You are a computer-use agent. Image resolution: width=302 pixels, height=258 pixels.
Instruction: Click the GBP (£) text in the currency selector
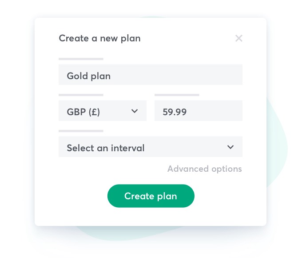[83, 111]
